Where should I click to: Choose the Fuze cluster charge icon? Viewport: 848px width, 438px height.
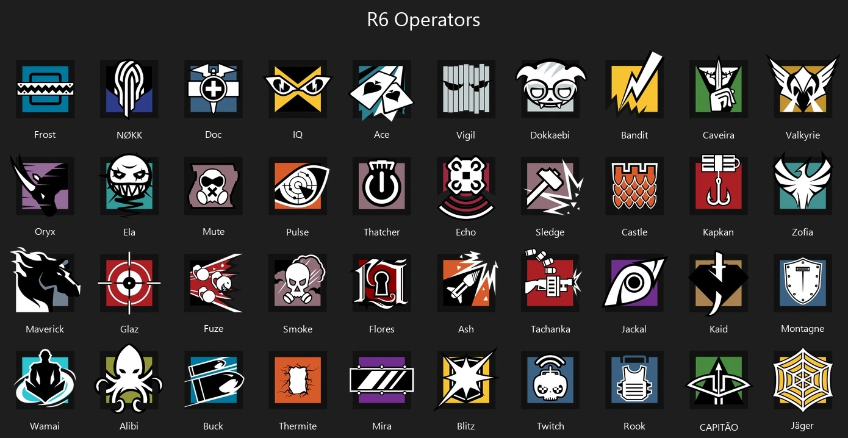(214, 283)
